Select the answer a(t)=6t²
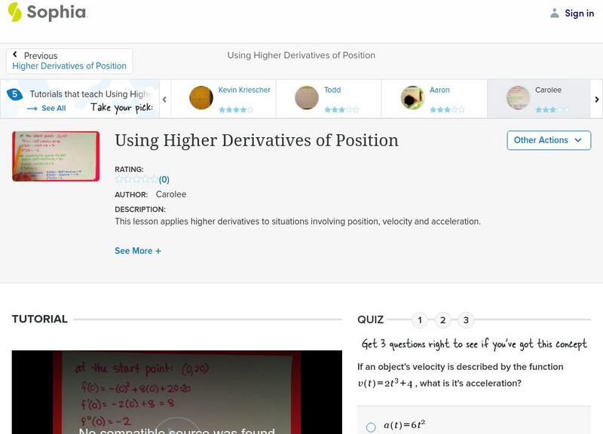The width and height of the screenshot is (603, 434). 369,426
